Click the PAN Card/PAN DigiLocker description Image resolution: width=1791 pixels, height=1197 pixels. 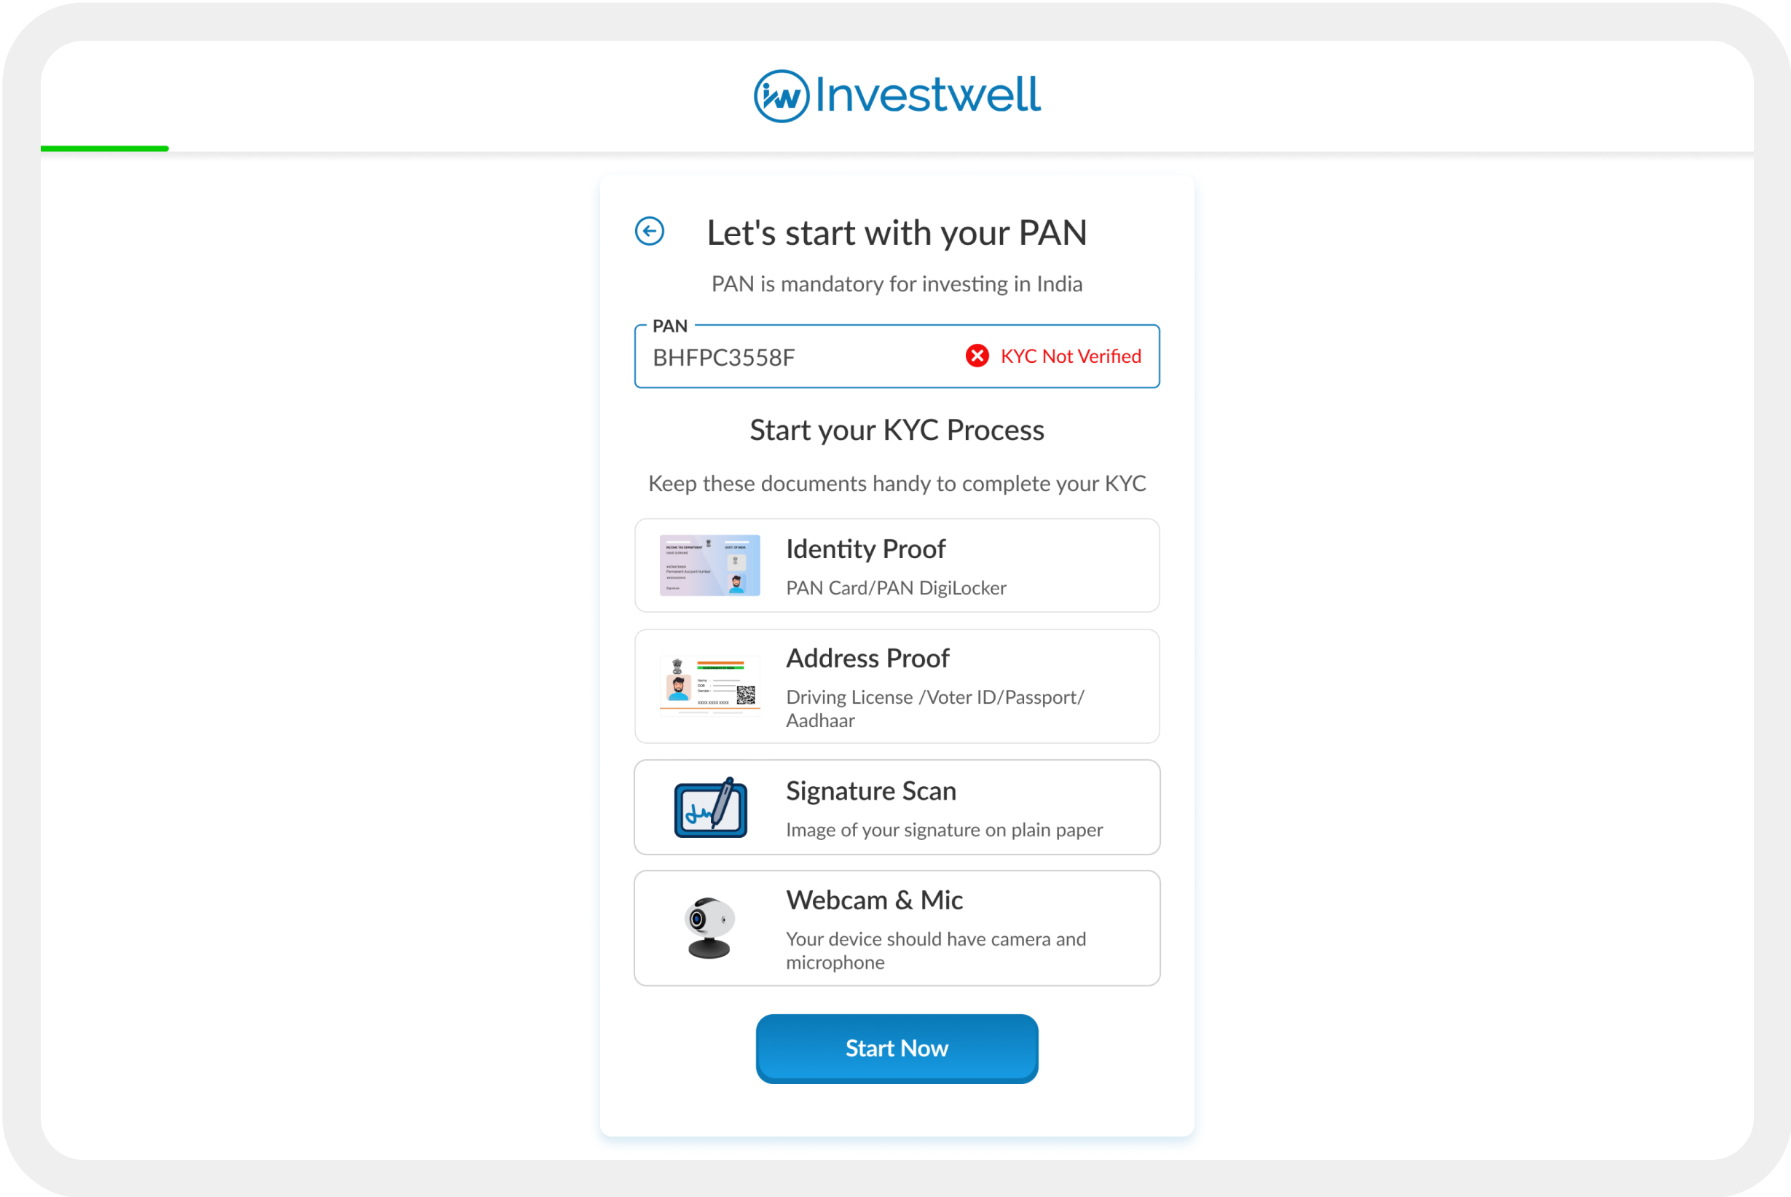tap(896, 588)
